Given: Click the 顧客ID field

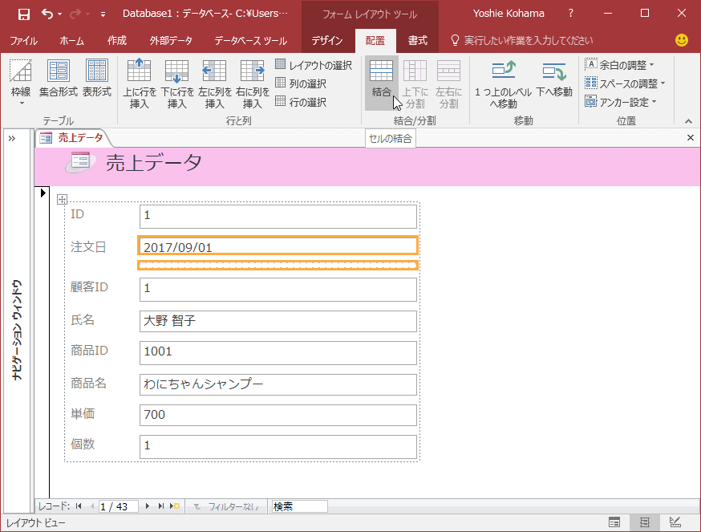Looking at the screenshot, I should tap(278, 290).
